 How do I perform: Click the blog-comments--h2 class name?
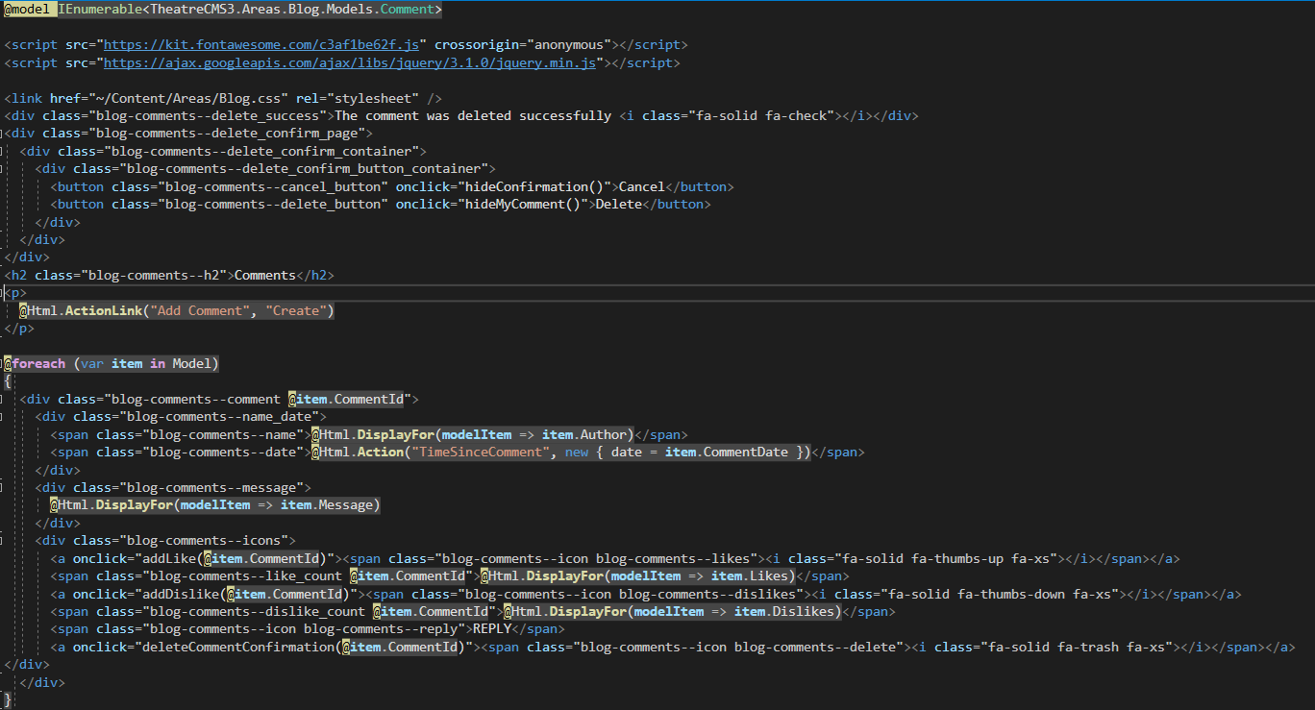click(154, 275)
